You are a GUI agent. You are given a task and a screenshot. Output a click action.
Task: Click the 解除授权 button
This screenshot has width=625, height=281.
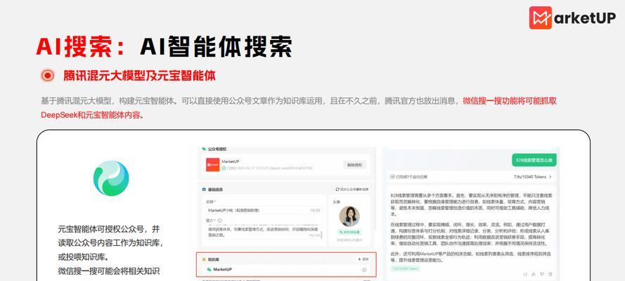[354, 165]
